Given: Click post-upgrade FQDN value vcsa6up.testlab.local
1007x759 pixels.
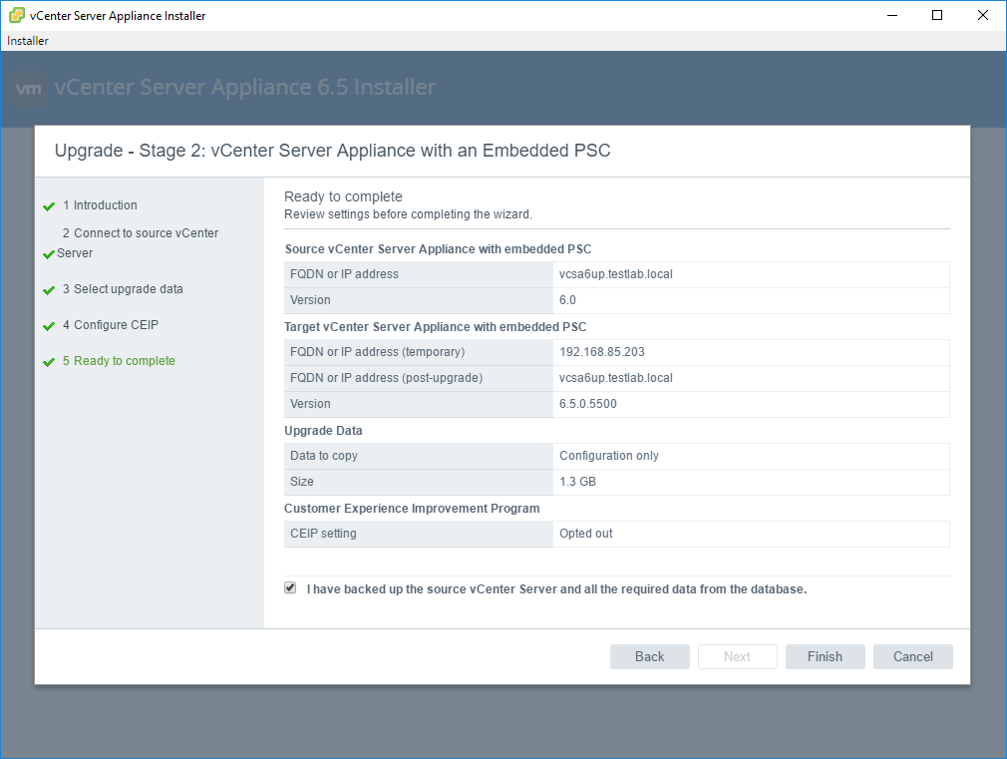Looking at the screenshot, I should coord(616,378).
